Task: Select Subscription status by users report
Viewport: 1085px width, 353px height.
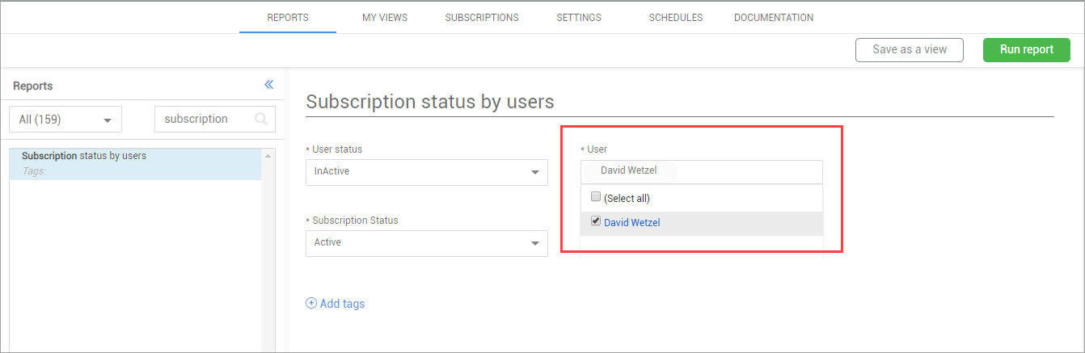Action: coord(84,156)
